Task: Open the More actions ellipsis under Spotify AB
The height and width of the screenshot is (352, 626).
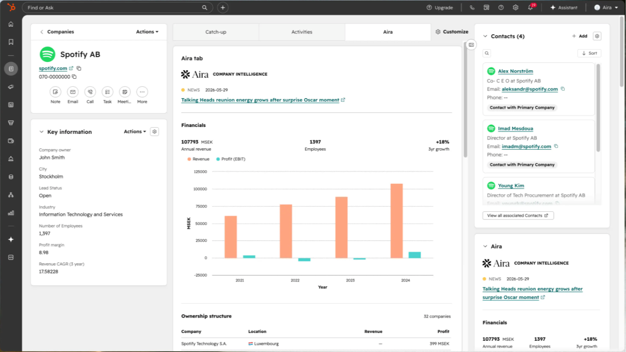Action: tap(142, 92)
